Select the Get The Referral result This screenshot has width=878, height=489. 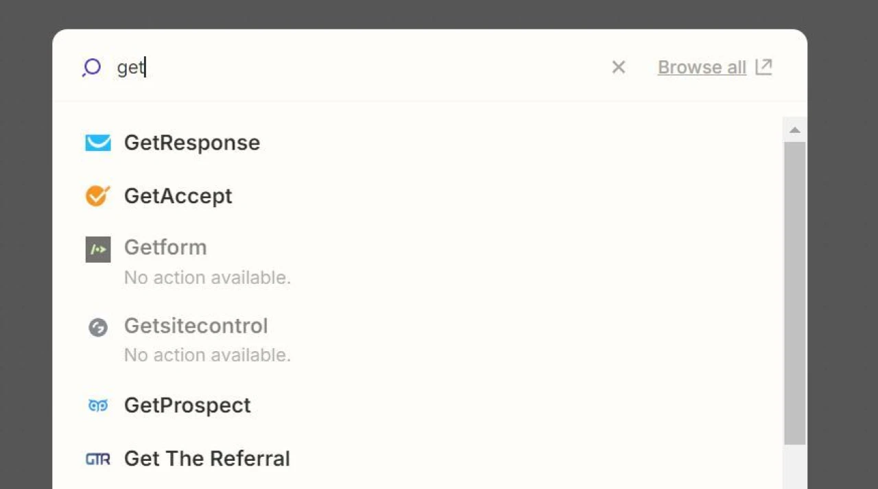(x=207, y=459)
